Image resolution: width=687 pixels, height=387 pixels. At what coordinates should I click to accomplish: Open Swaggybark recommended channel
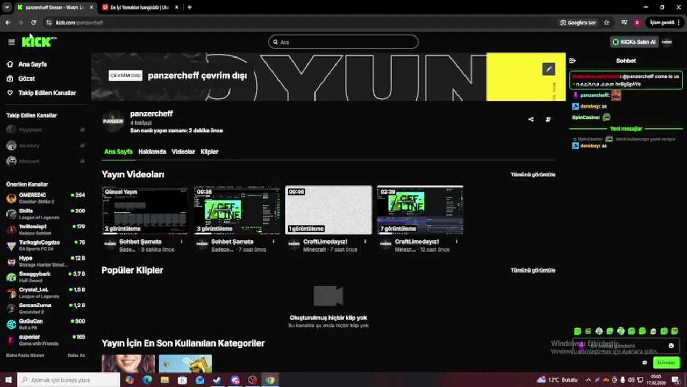tap(46, 277)
